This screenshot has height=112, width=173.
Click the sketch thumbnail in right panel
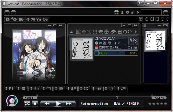(x=155, y=40)
